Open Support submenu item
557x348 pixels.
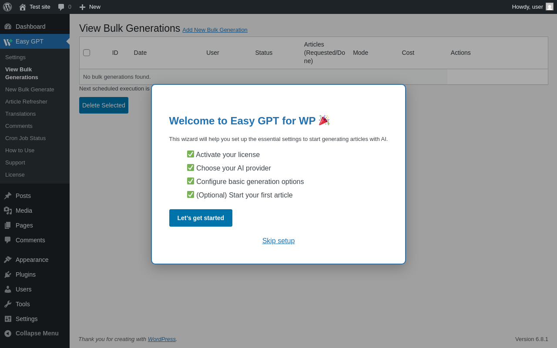(15, 162)
